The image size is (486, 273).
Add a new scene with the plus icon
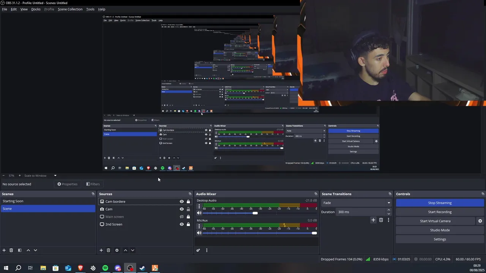point(4,250)
